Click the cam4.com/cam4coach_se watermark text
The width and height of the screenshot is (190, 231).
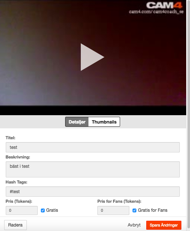point(156,12)
